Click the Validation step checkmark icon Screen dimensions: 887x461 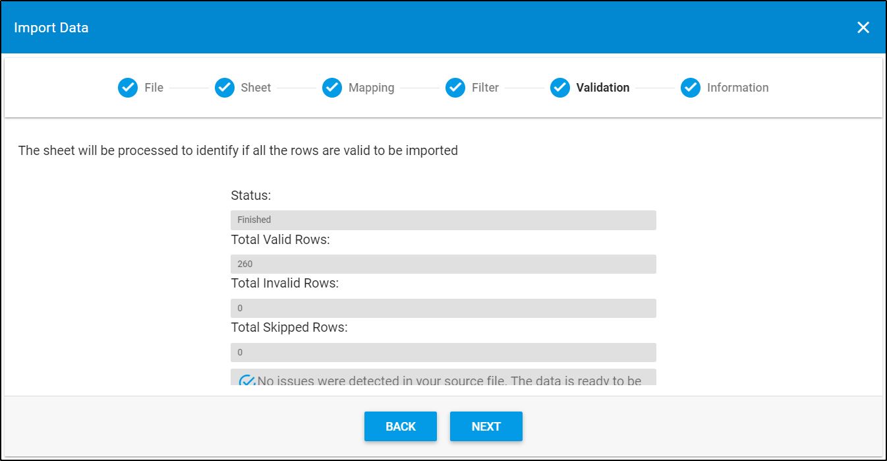561,87
